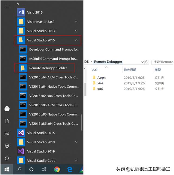Launch Microsoft Edge from taskbar

(x=70, y=169)
